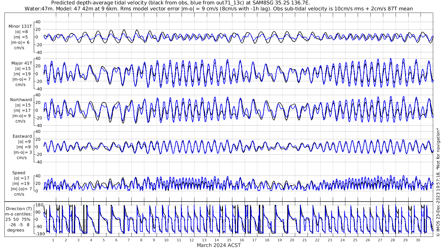Click '|m-o|= 6' in the Minor panel
The image size is (442, 252).
point(21,42)
